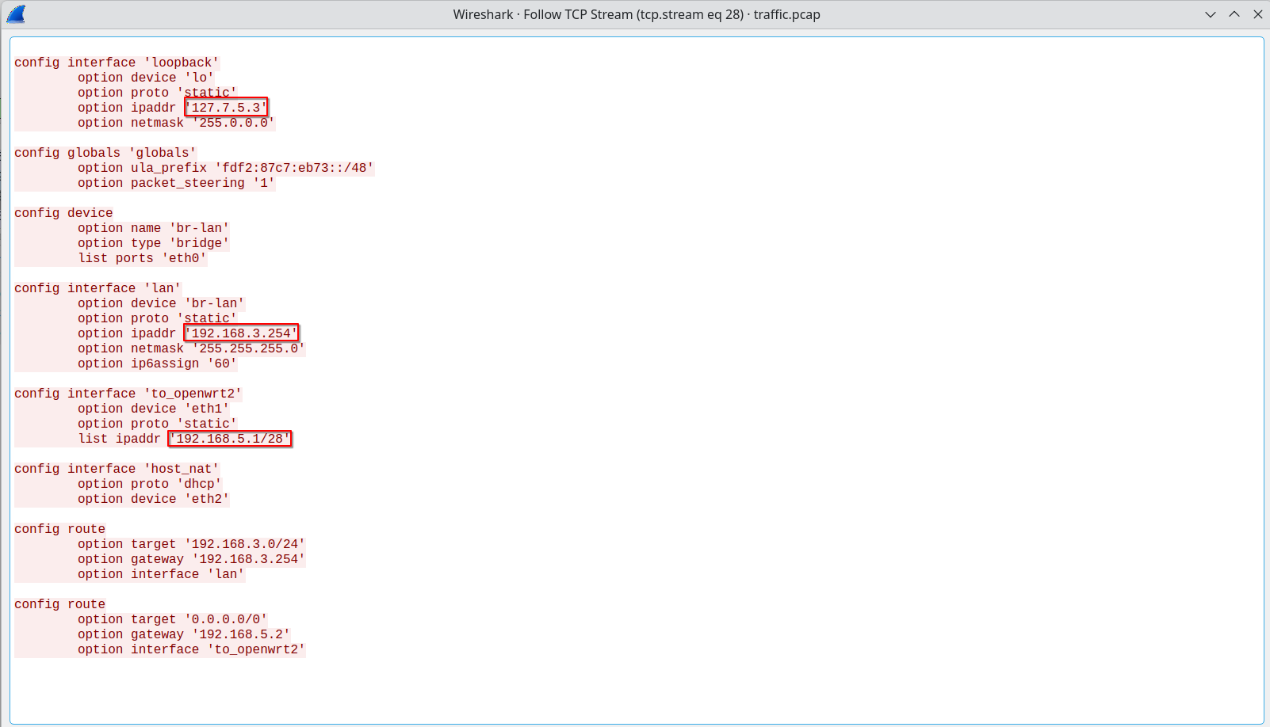Image resolution: width=1270 pixels, height=727 pixels.
Task: Select the netmask line '255.0.0.0'
Action: tap(176, 123)
